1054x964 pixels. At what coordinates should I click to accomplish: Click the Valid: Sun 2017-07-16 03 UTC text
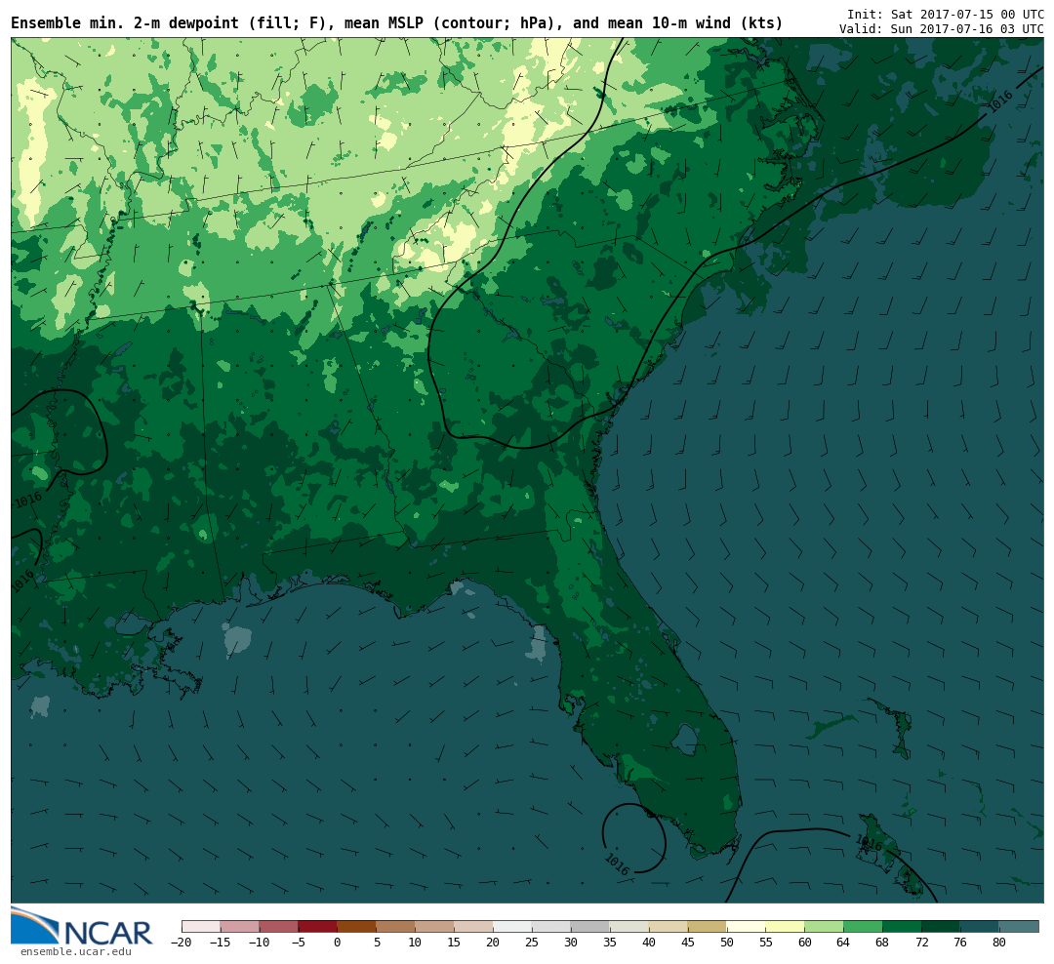coord(941,29)
